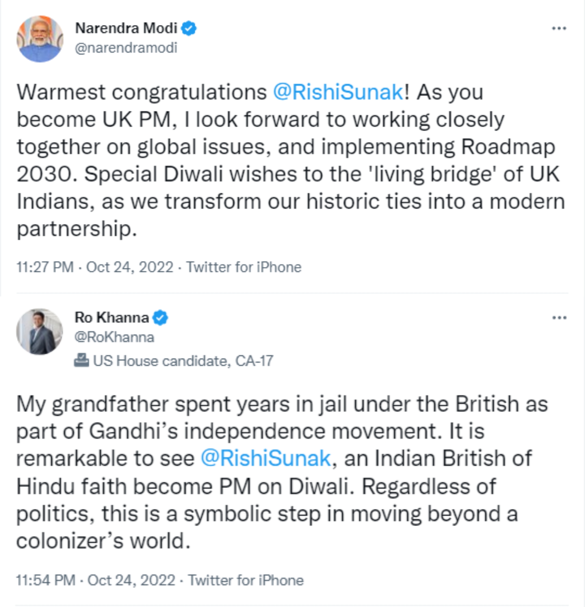Open the Ro Khanna display name
The width and height of the screenshot is (585, 607).
(112, 318)
